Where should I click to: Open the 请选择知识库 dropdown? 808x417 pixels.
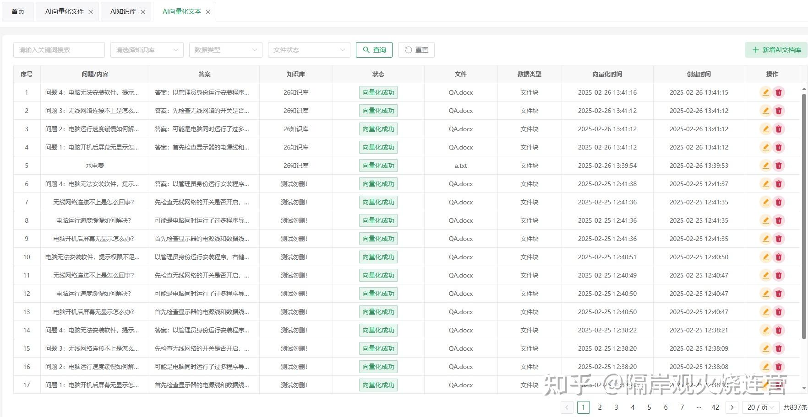147,49
